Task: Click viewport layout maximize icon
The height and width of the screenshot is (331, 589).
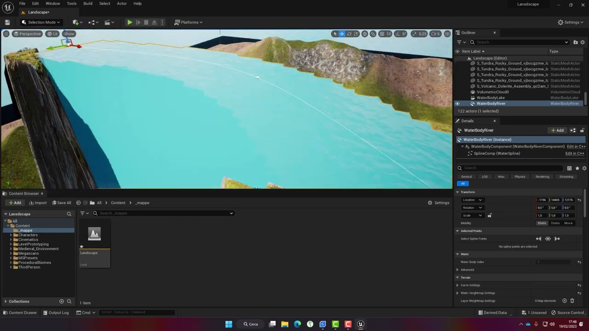Action: [447, 34]
